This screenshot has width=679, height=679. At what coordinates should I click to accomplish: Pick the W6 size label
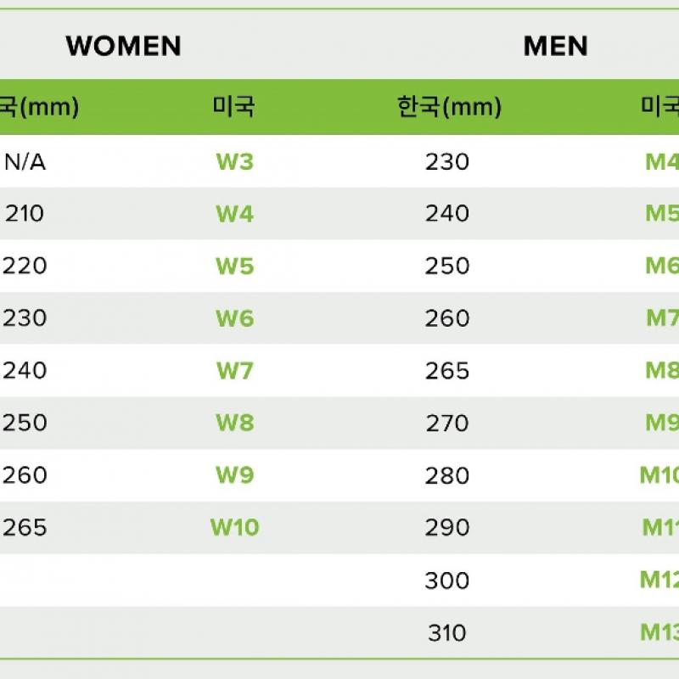click(x=234, y=318)
